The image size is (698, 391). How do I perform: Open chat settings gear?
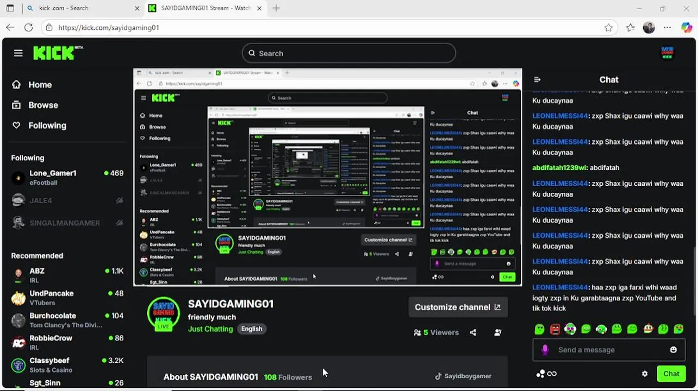point(645,374)
